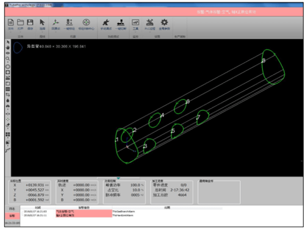Click the Save floppy disk icon
This screenshot has width=305, height=229.
(30, 23)
